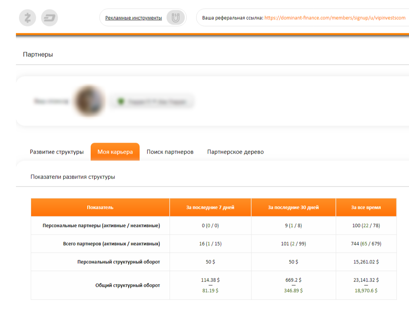This screenshot has width=409, height=311.
Task: Click the 23,141.32 $ turnover value
Action: 366,280
